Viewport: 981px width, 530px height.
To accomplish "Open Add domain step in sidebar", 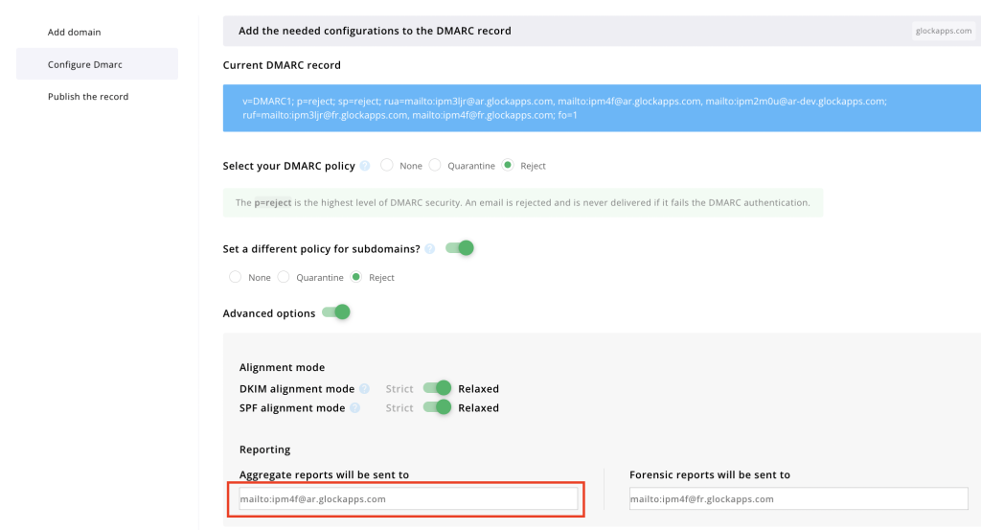I will tap(75, 33).
